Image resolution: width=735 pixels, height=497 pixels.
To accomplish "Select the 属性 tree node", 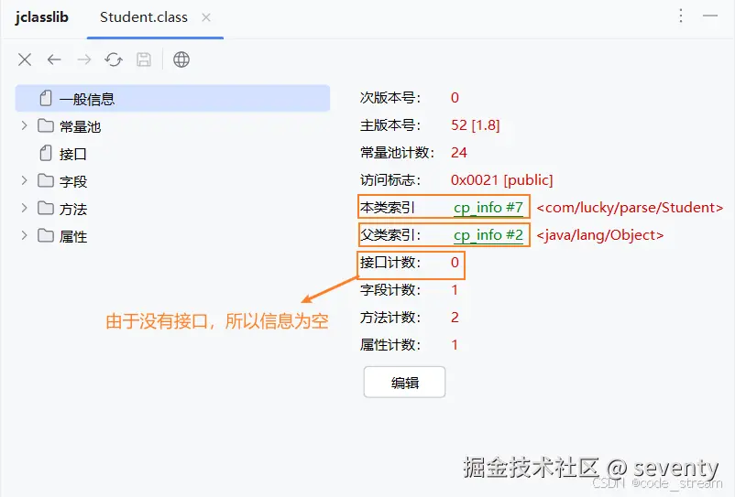I will [x=73, y=236].
